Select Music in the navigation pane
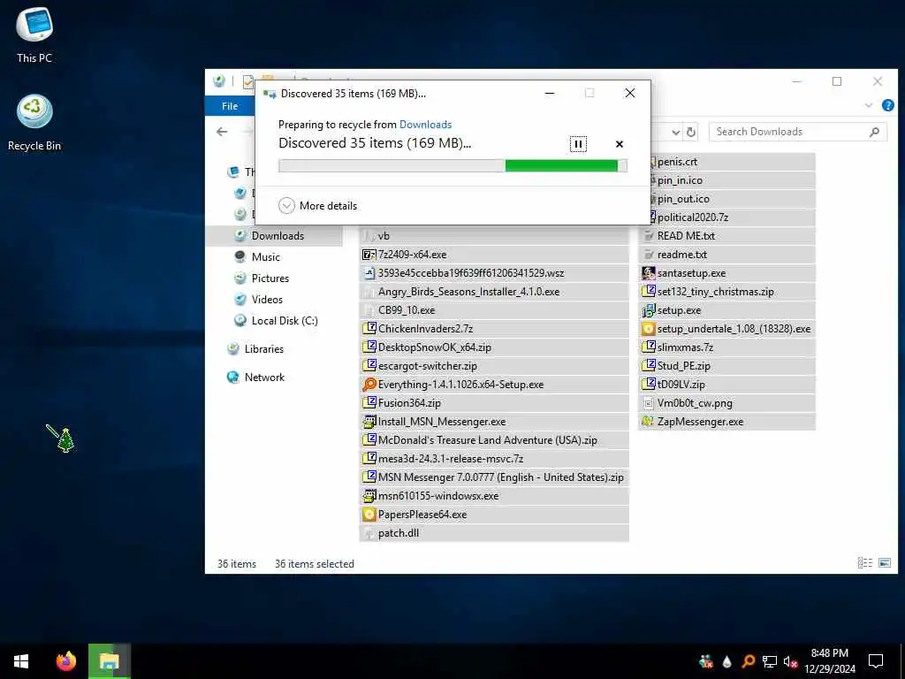Screen dimensions: 905x679 click(x=265, y=257)
